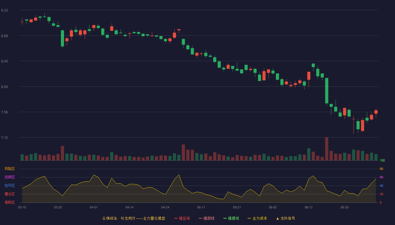The height and width of the screenshot is (225, 395).
Task: Click the 龙吟信号 triangle legend icon
Action: (x=278, y=218)
